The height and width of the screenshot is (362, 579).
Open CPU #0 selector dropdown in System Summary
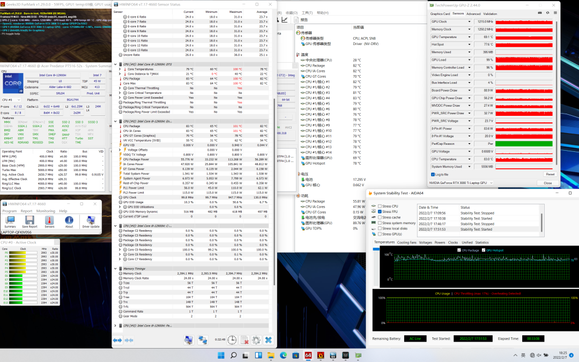(x=11, y=100)
